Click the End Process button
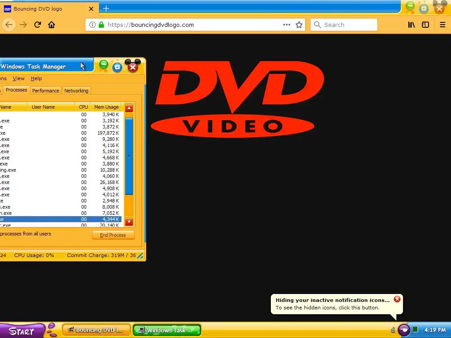Viewport: 451px width, 338px height. click(113, 235)
